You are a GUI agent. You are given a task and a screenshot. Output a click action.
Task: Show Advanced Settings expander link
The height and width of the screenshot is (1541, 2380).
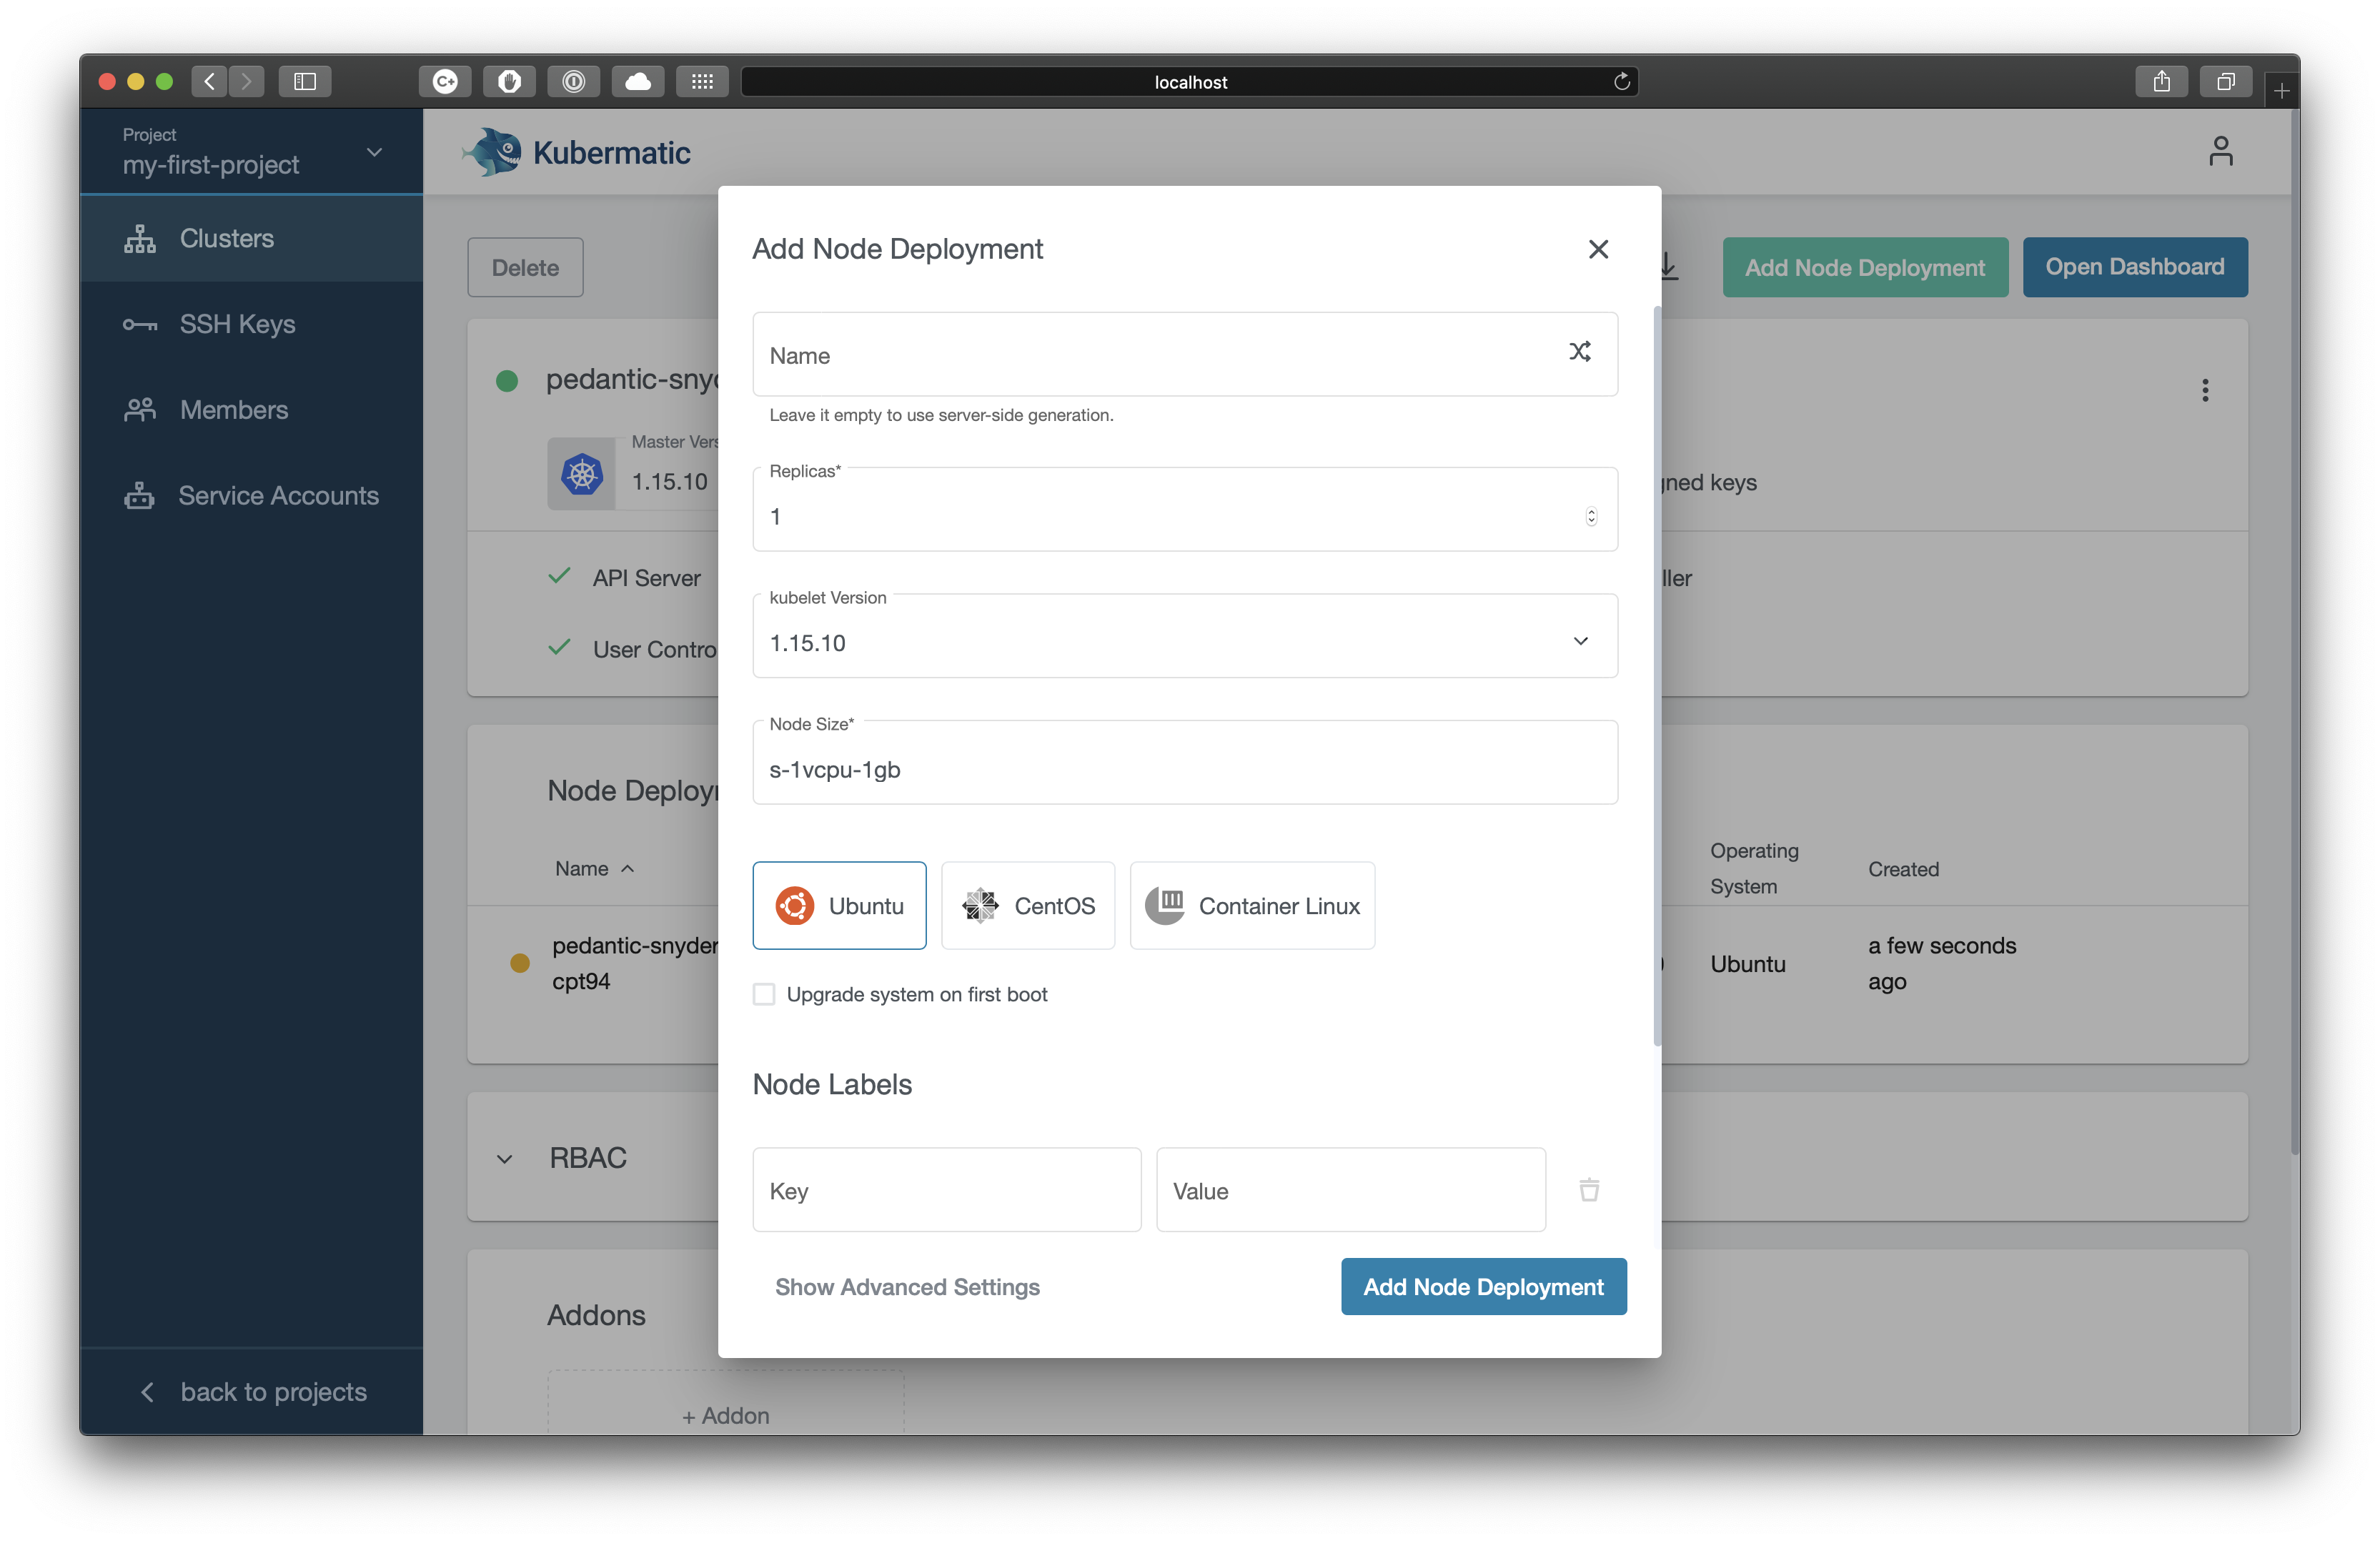[x=907, y=1286]
